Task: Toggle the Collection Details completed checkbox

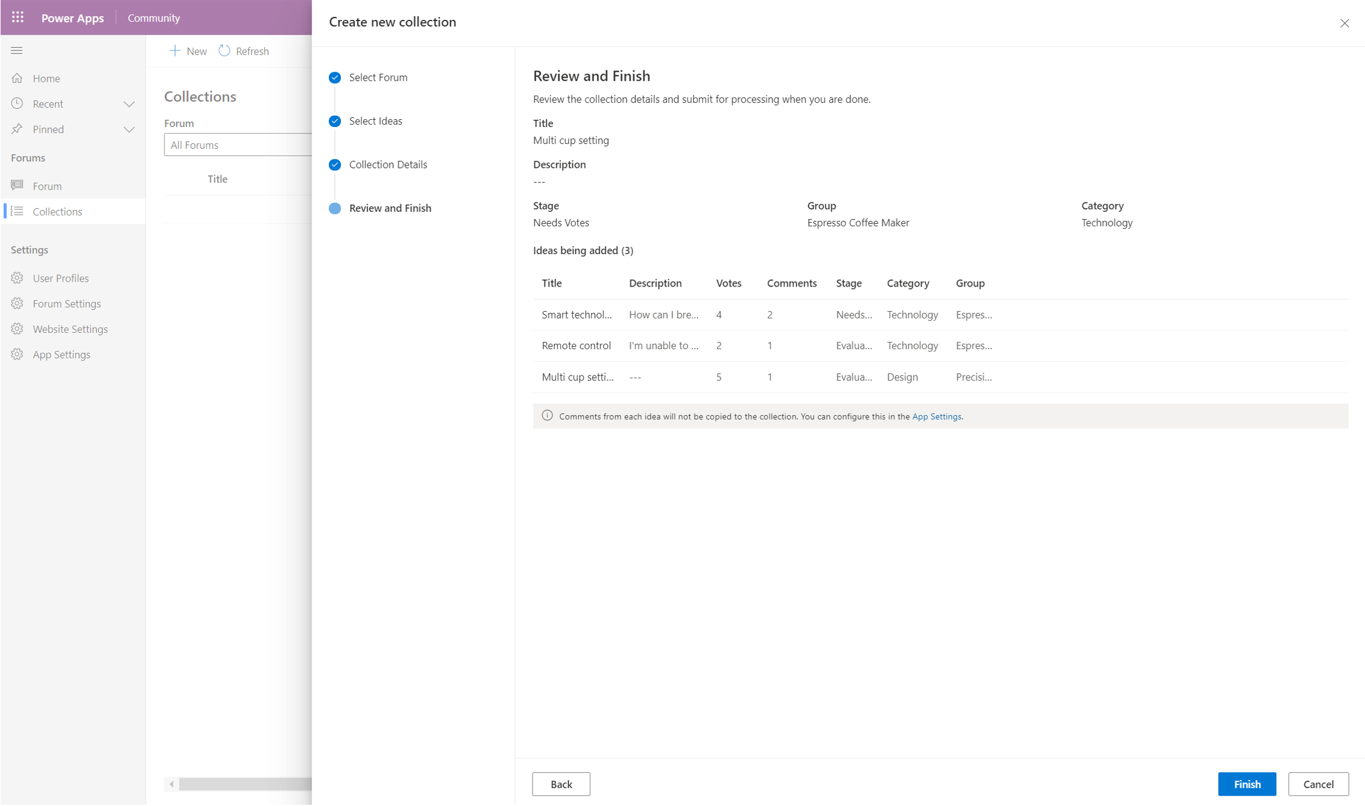Action: tap(335, 164)
